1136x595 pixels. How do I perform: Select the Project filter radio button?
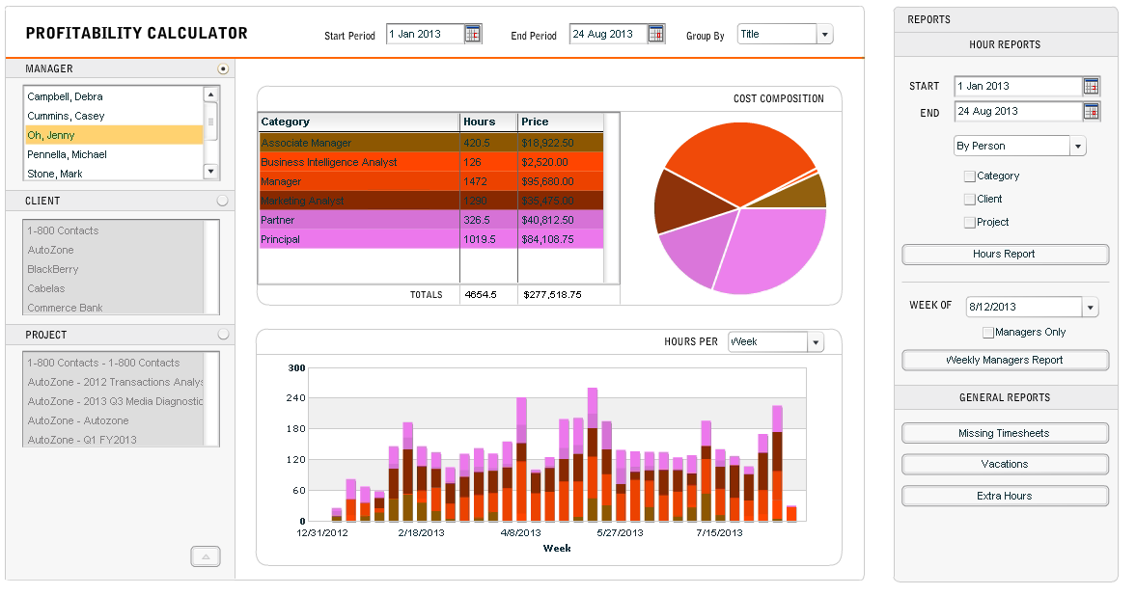click(223, 335)
